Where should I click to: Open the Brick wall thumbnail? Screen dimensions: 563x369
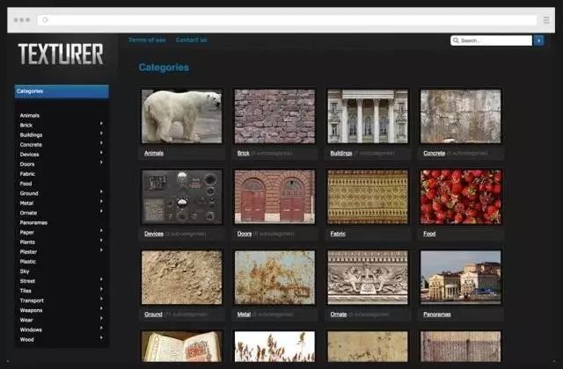click(274, 117)
